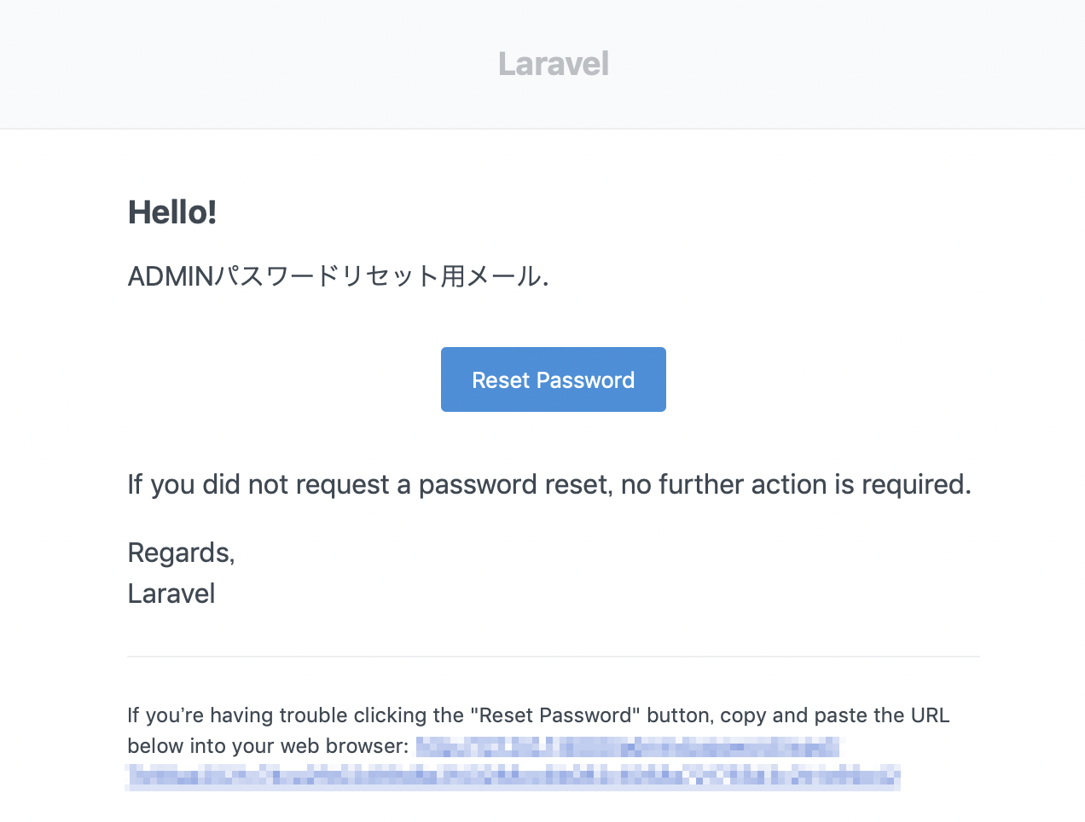The image size is (1085, 822).
Task: Click the no-further-action notice sentence
Action: click(x=549, y=483)
